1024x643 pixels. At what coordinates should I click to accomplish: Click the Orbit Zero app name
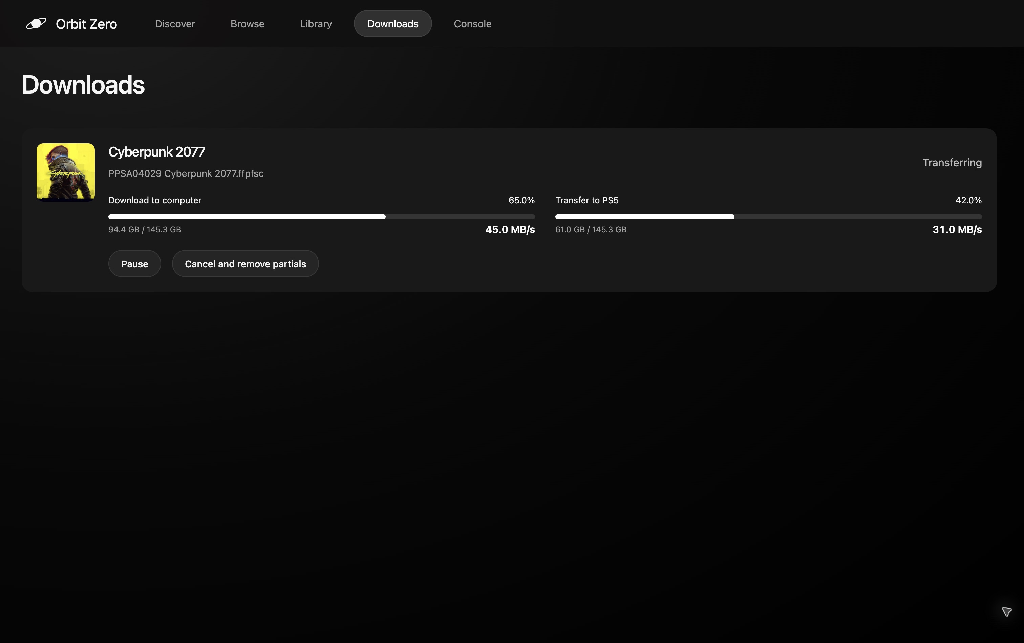coord(86,24)
